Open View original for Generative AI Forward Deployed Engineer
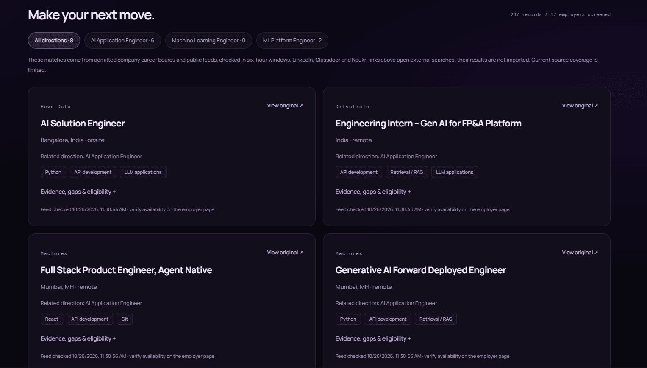 (x=580, y=253)
